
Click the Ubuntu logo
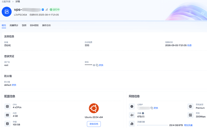click(x=94, y=108)
